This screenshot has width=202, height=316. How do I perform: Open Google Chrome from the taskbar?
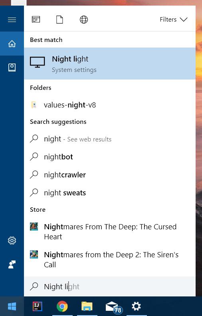coord(62,306)
